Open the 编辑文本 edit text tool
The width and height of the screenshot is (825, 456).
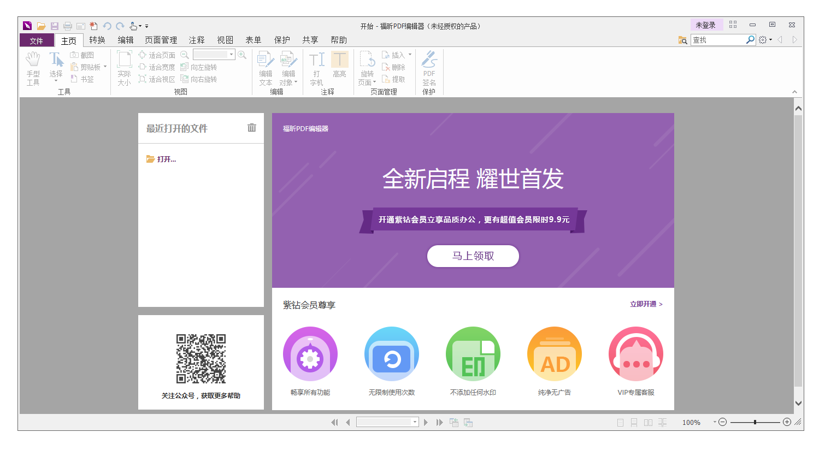pos(266,69)
